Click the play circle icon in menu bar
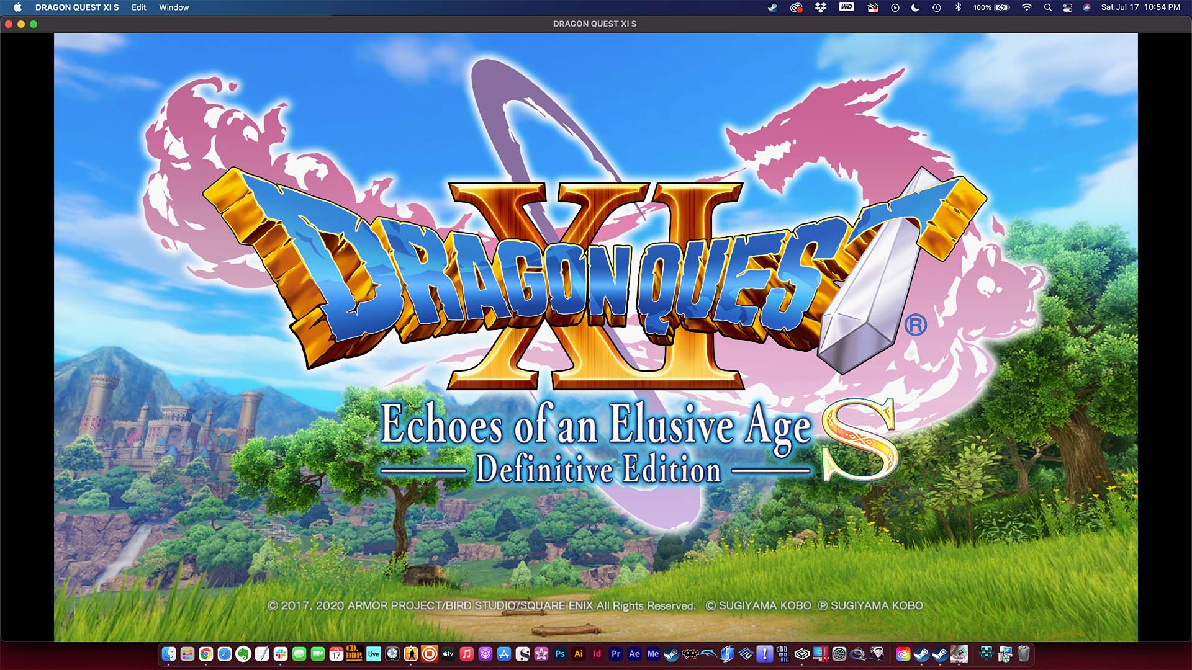Screen dimensions: 1192x670 tap(895, 7)
